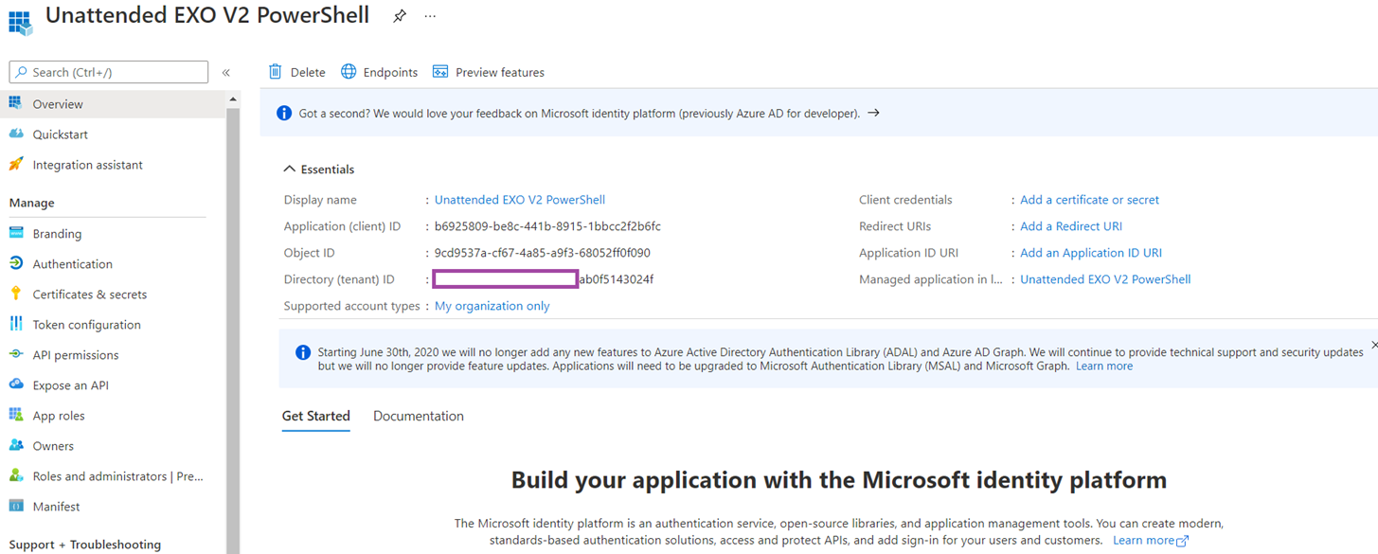
Task: Click the Manifest icon
Action: click(x=16, y=506)
